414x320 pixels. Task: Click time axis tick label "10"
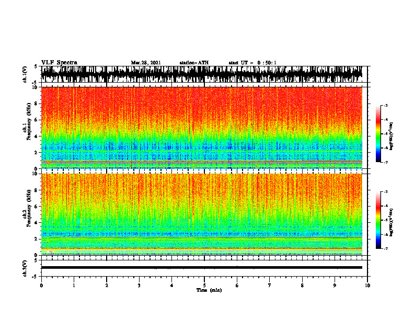tap(367, 285)
